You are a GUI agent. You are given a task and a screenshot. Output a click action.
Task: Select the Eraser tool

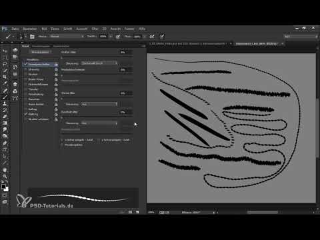click(5, 117)
